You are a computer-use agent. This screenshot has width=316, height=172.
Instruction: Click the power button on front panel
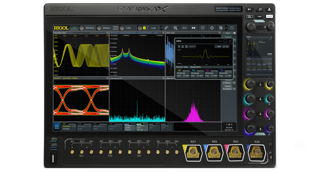pyautogui.click(x=53, y=158)
